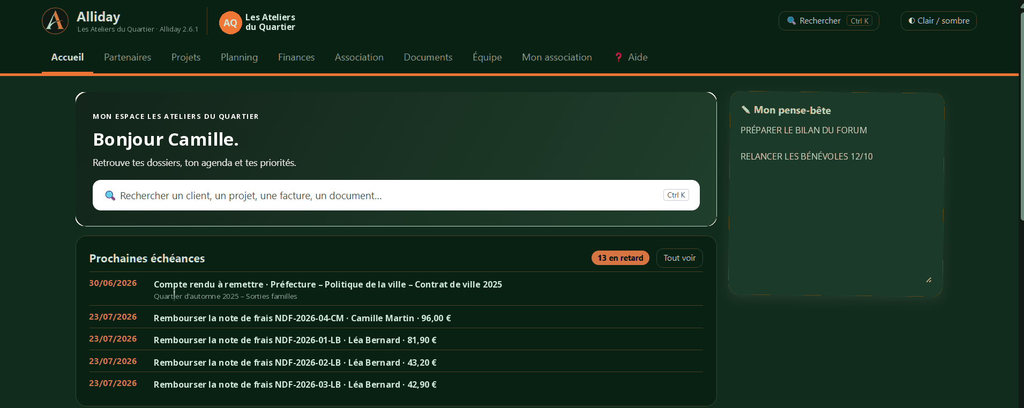
Task: Switch to the Projets tab
Action: tap(186, 57)
